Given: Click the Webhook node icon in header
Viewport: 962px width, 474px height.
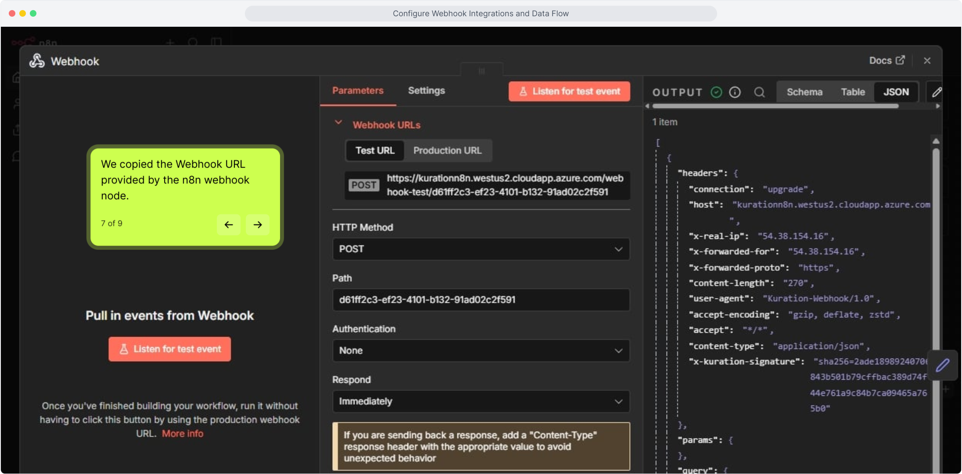Looking at the screenshot, I should [x=37, y=61].
